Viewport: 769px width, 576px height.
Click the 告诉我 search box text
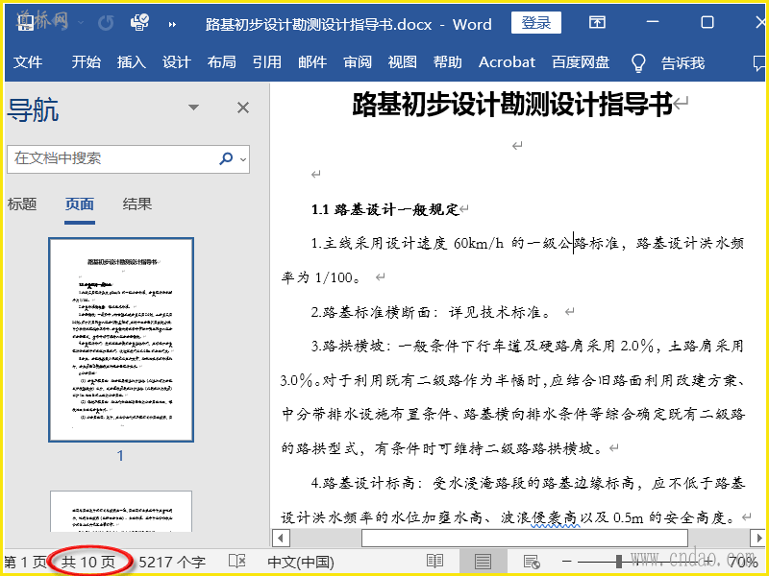[683, 62]
